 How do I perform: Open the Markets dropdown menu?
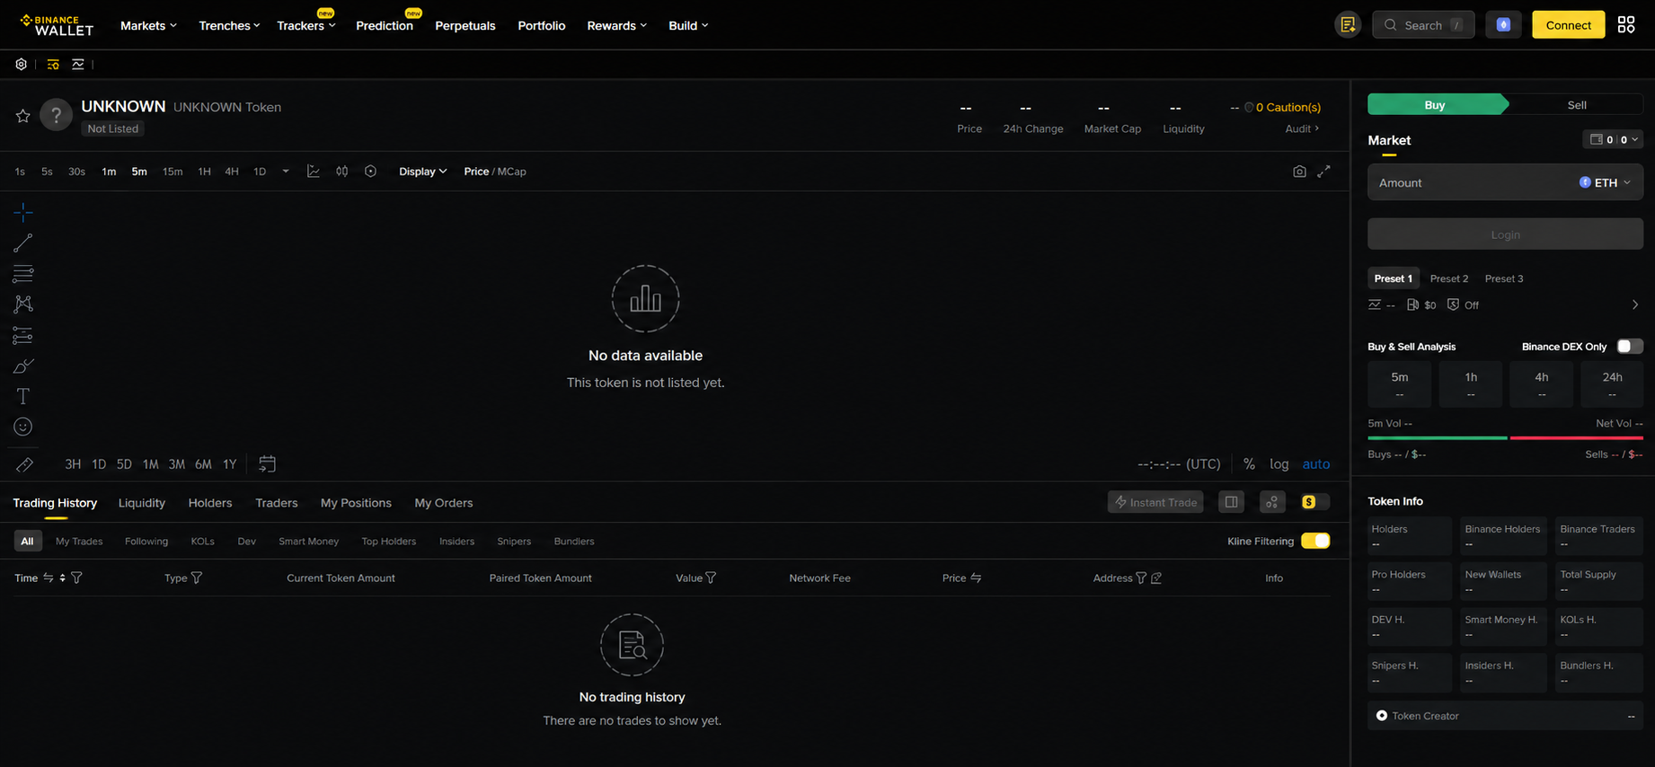click(148, 25)
